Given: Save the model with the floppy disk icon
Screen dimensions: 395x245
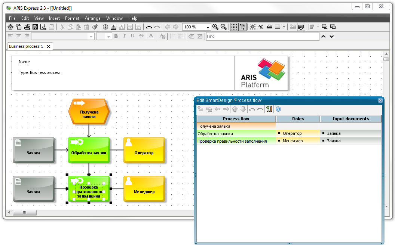Looking at the screenshot, I should pyautogui.click(x=35, y=27).
